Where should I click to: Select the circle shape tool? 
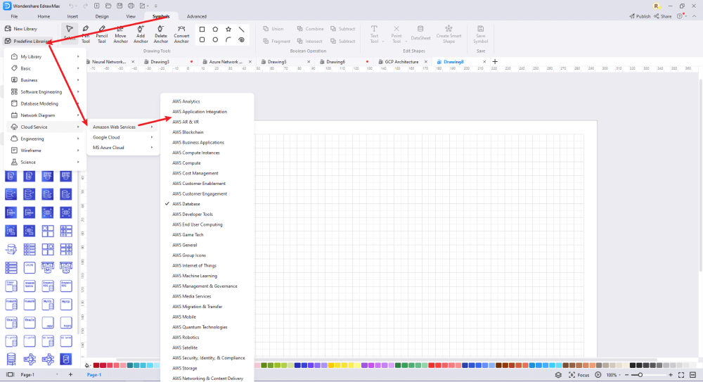click(x=215, y=40)
